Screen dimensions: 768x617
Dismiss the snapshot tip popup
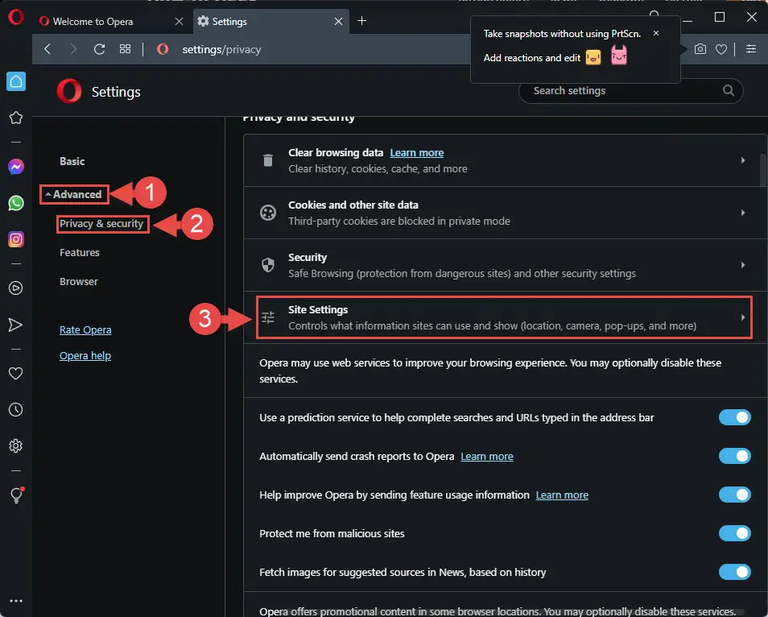click(656, 33)
